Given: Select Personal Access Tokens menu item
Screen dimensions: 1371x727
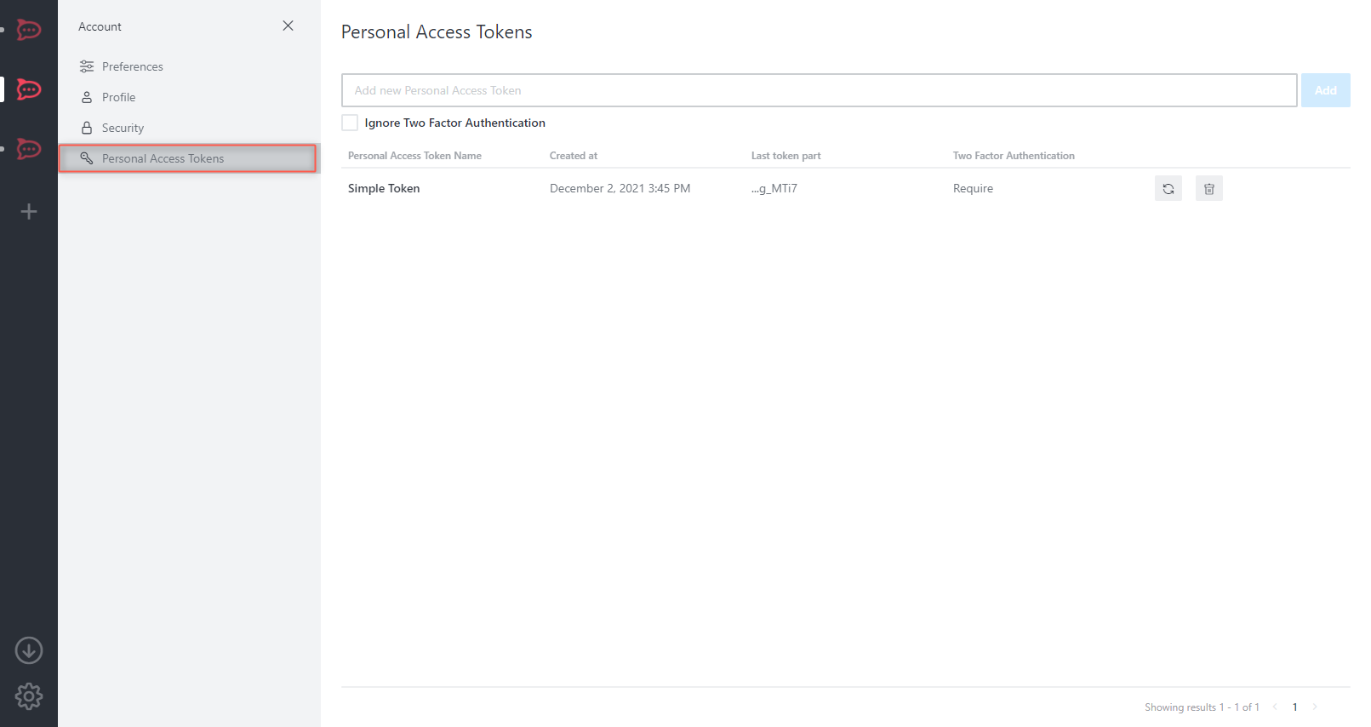Looking at the screenshot, I should 188,158.
